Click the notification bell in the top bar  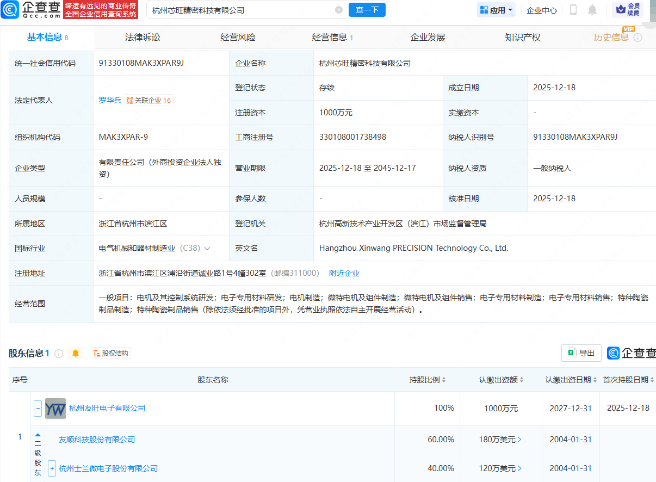(592, 9)
